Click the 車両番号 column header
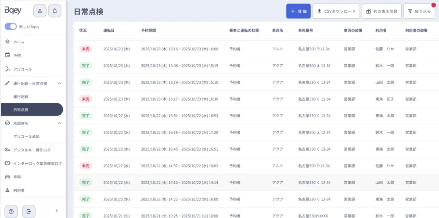 pos(306,31)
